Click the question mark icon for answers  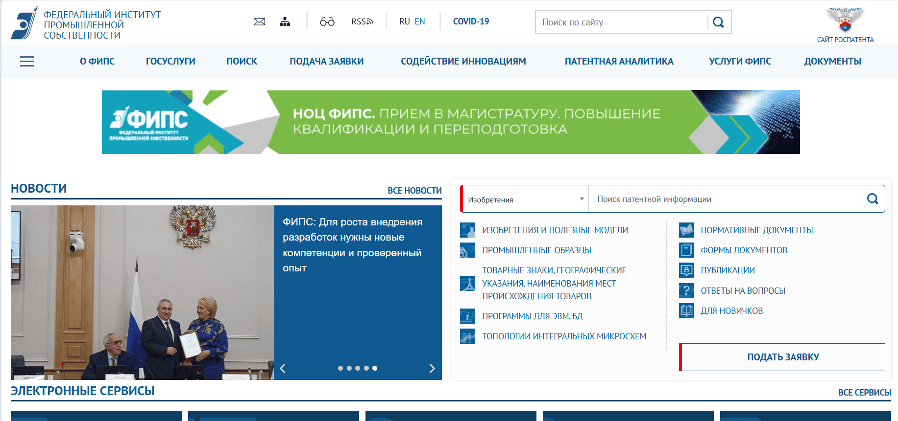tap(686, 290)
